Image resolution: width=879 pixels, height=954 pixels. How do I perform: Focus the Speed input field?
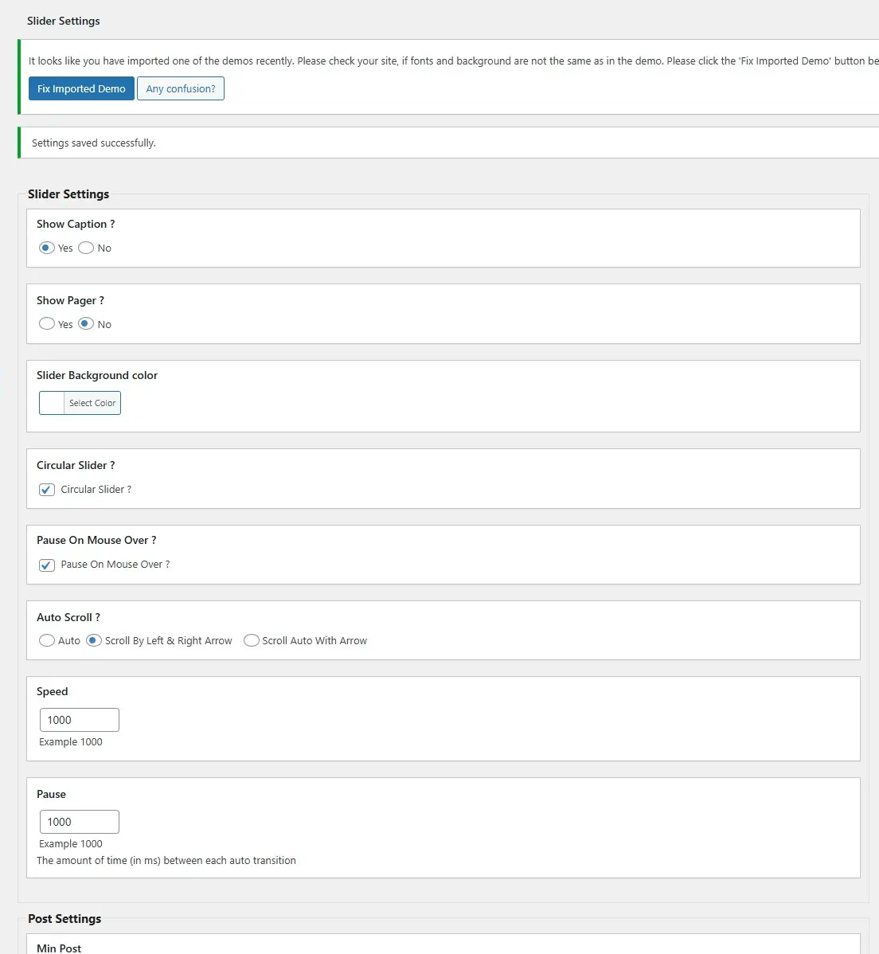click(80, 720)
